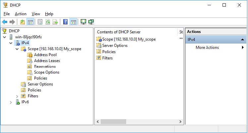Viewport: 248px width, 133px height.
Task: Minimize the DHCP window
Action: tap(209, 5)
